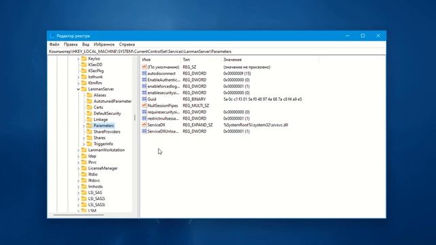Image resolution: width=436 pixels, height=245 pixels.
Task: Expand the lltdsvc tree node
Action: click(x=78, y=181)
